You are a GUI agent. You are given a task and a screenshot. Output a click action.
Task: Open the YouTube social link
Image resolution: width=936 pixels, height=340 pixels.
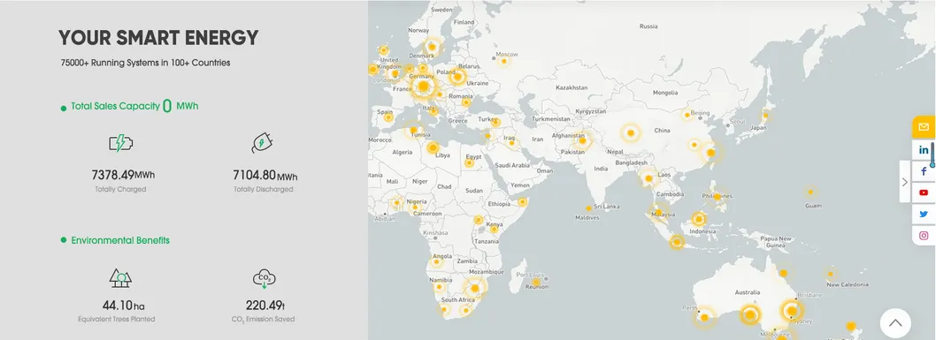tap(924, 193)
